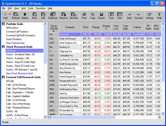Screen dimensions: 166x126
Task: Click Covered Call Research Grids section icon
Action: tap(4, 77)
